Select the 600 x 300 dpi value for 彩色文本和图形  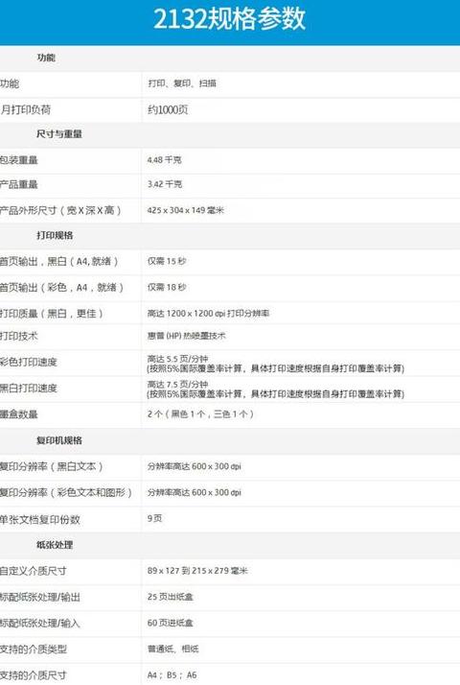pyautogui.click(x=195, y=492)
